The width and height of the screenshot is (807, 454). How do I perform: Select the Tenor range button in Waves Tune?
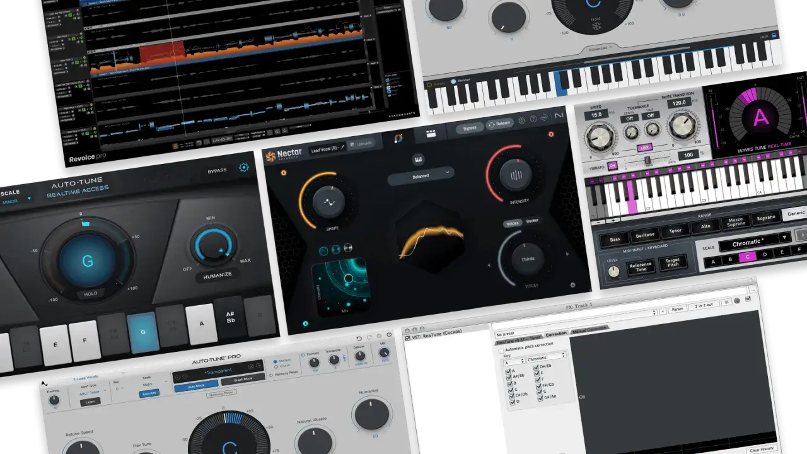(x=676, y=231)
